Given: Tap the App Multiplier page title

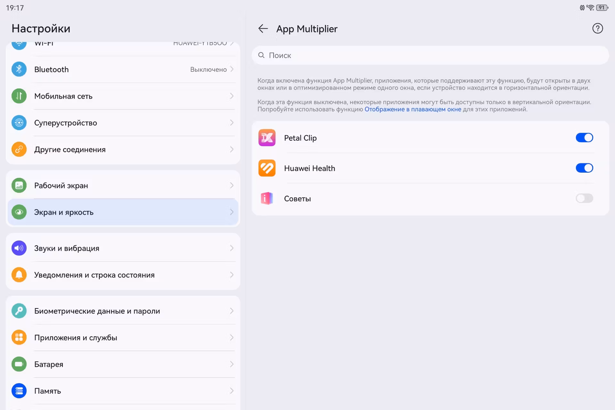Looking at the screenshot, I should click(x=307, y=29).
